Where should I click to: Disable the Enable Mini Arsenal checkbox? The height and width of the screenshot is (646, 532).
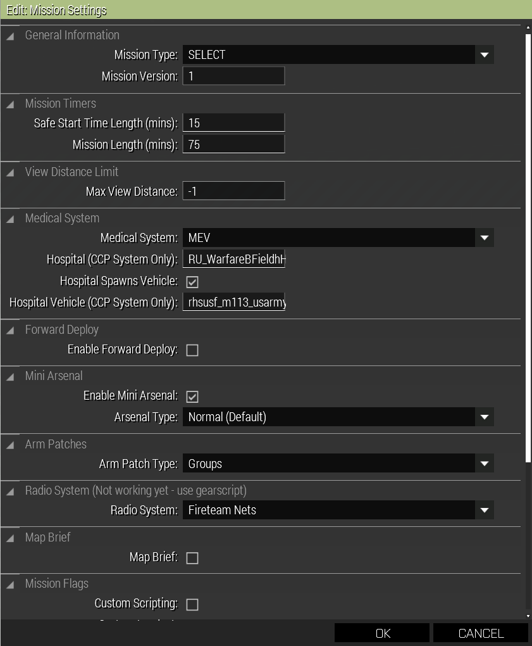[x=192, y=396]
